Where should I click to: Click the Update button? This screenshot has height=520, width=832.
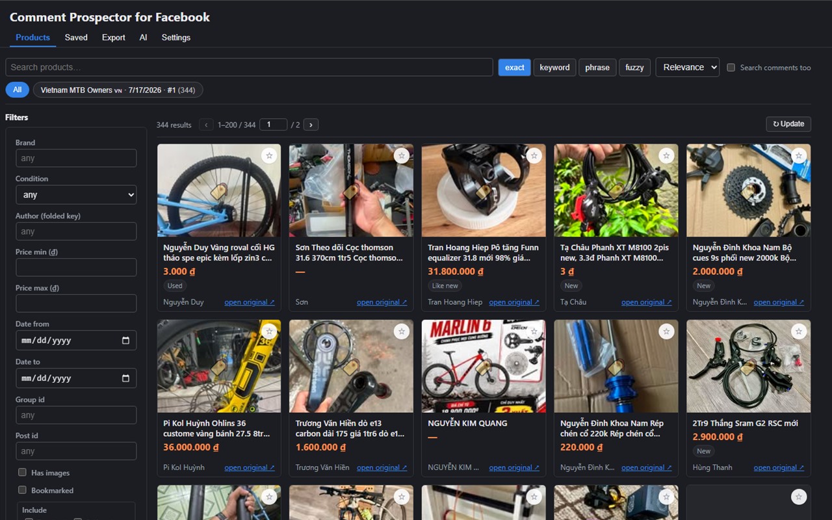[x=788, y=124]
